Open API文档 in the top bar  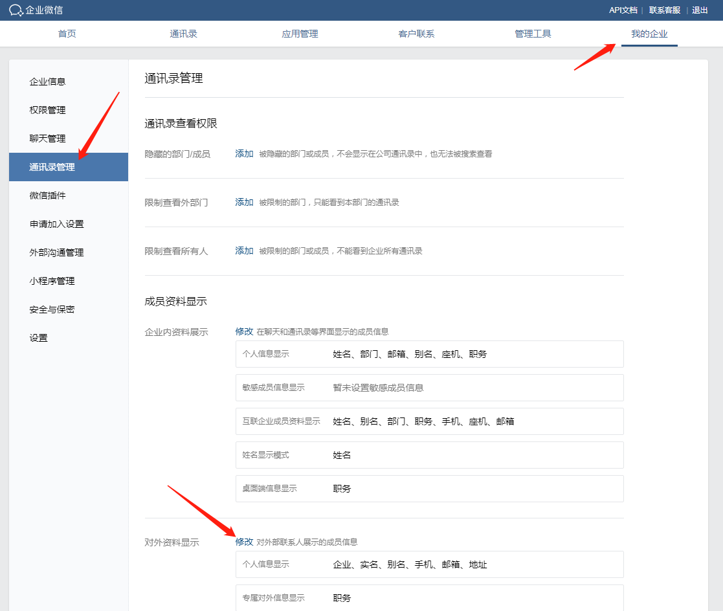click(x=623, y=10)
